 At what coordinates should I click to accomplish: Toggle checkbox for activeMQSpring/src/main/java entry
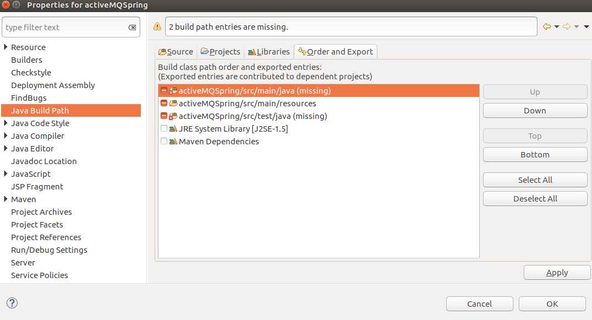point(164,90)
